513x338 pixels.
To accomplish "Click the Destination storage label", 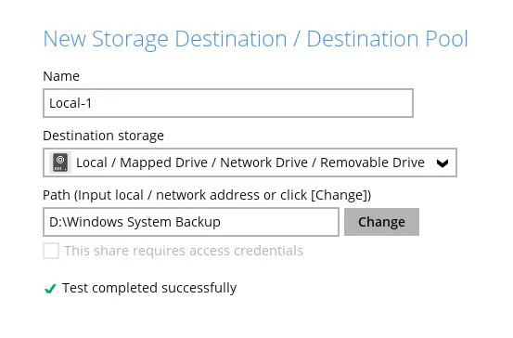I will click(103, 136).
